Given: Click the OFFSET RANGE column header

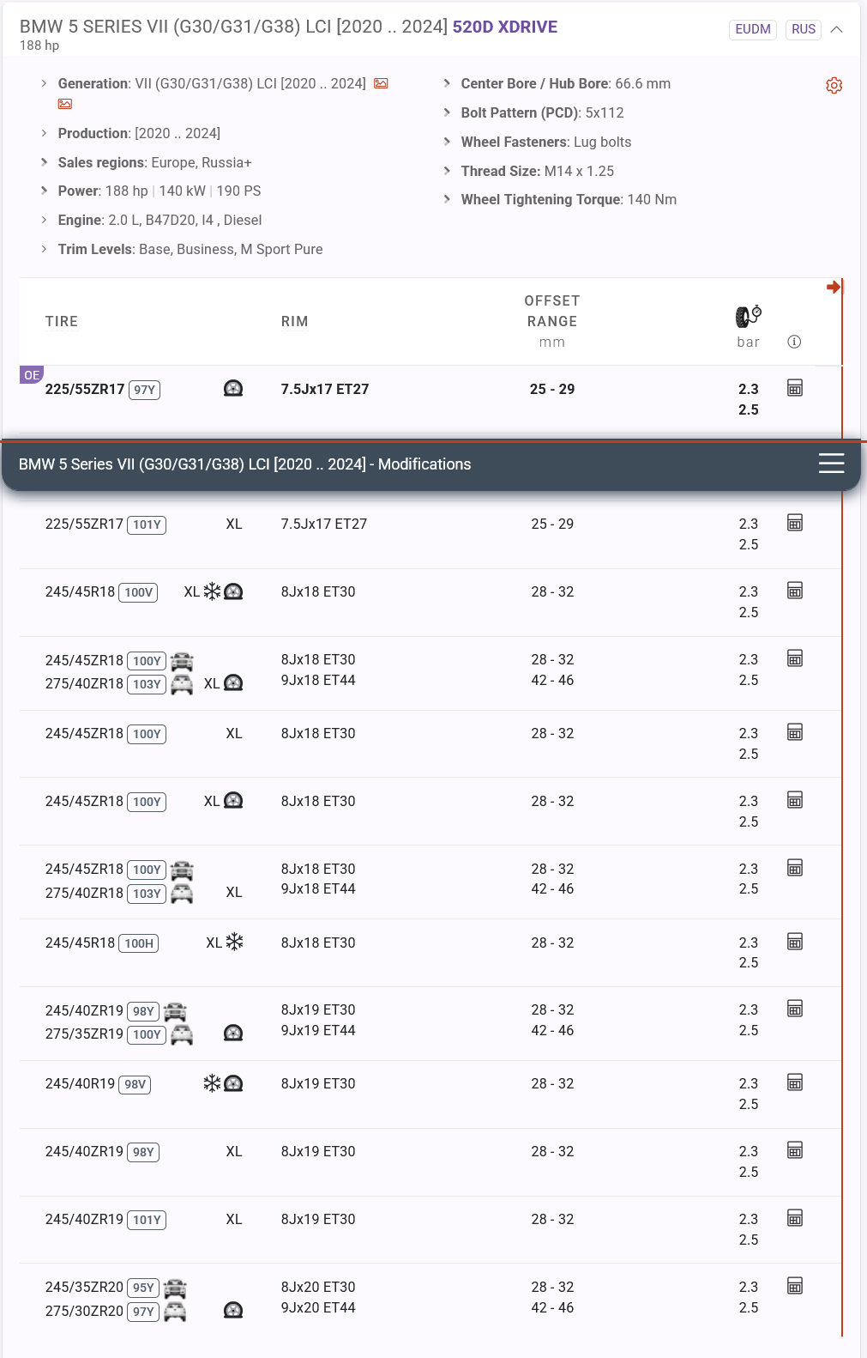Looking at the screenshot, I should [x=552, y=311].
